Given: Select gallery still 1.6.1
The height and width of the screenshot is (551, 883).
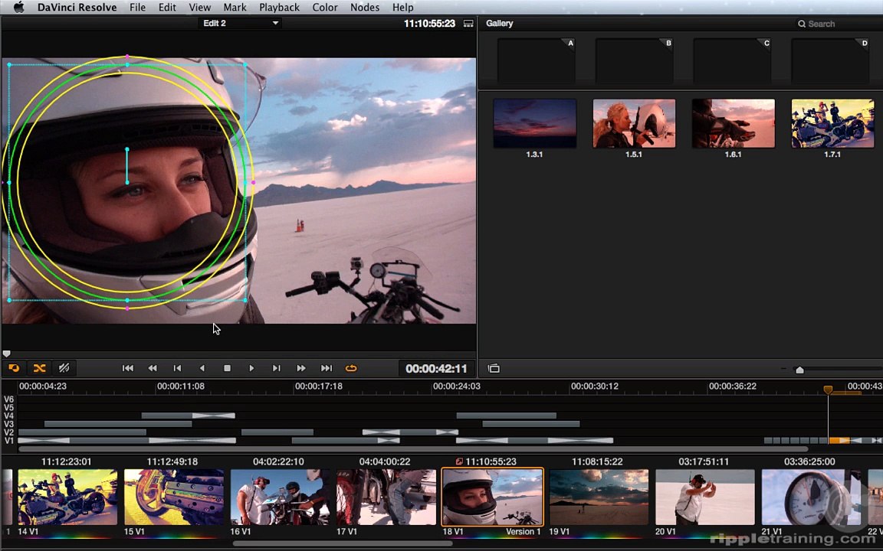Looking at the screenshot, I should point(734,124).
